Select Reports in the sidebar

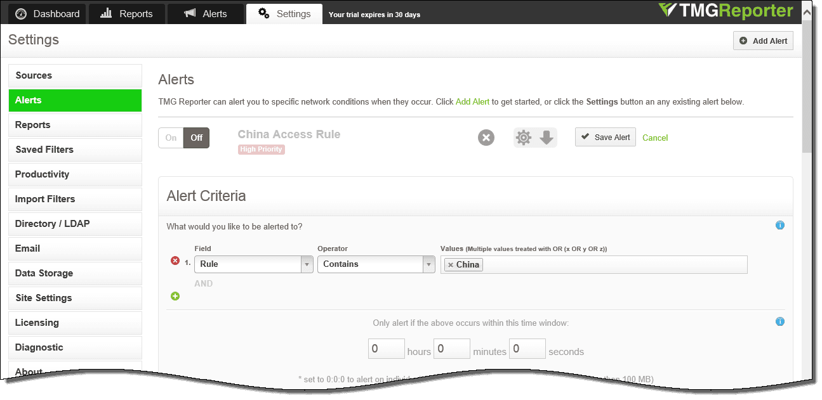75,125
